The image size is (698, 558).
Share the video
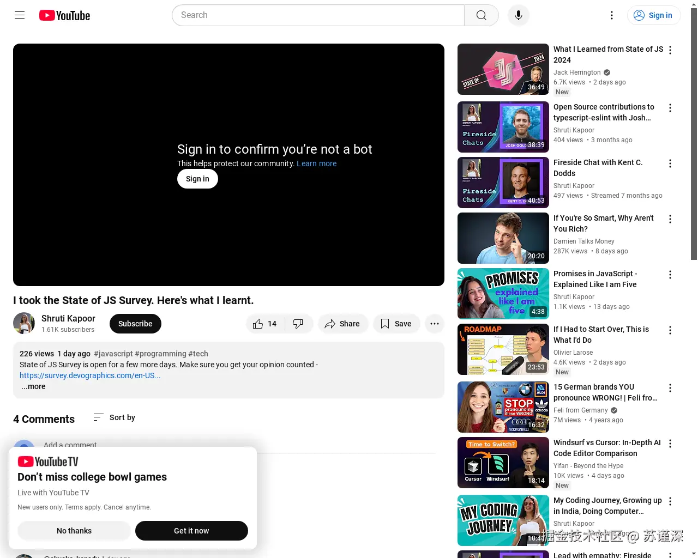342,324
